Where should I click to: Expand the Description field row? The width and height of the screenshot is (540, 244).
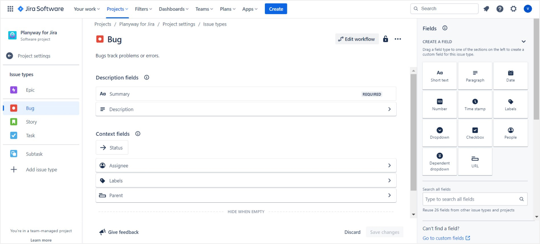389,109
